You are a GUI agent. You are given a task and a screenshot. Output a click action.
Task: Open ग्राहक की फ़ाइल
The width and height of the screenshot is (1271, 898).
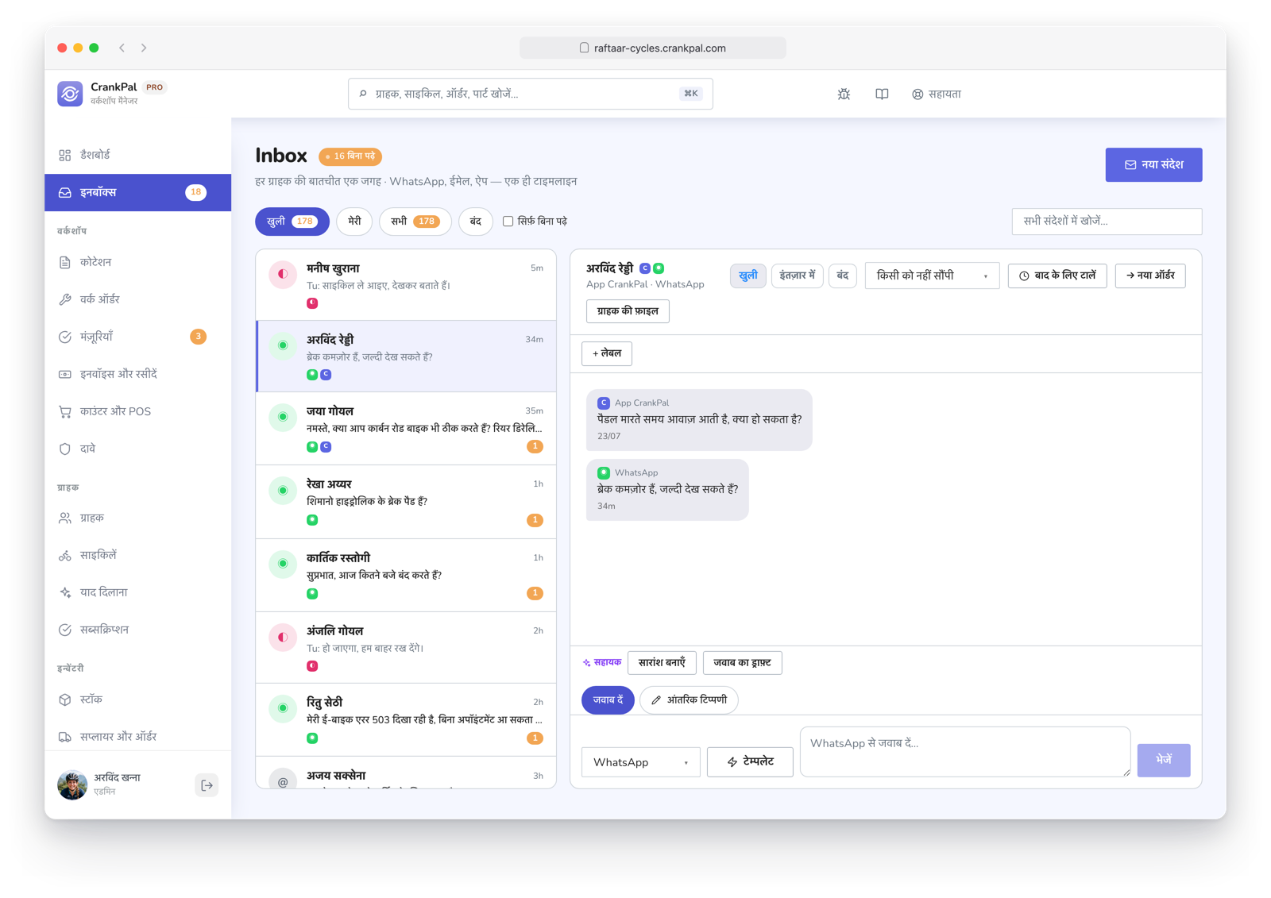tap(628, 311)
